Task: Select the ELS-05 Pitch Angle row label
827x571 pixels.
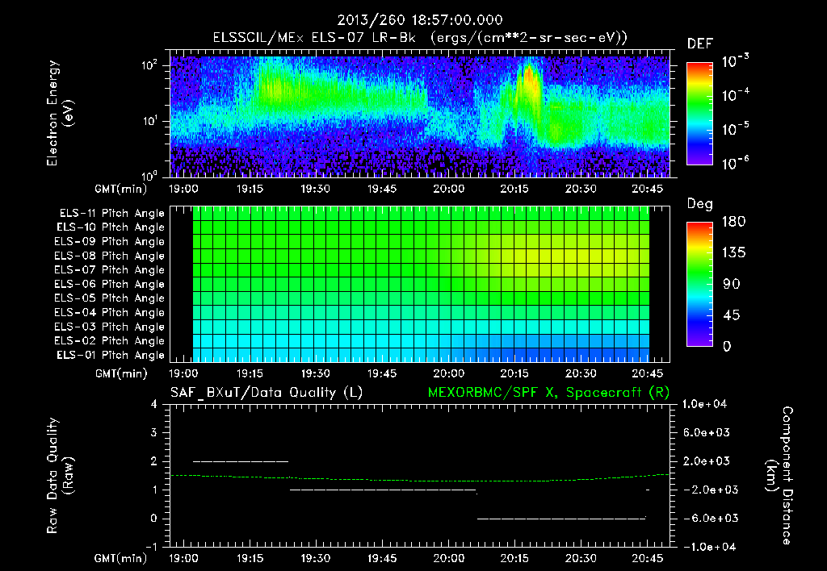Action: click(x=110, y=298)
